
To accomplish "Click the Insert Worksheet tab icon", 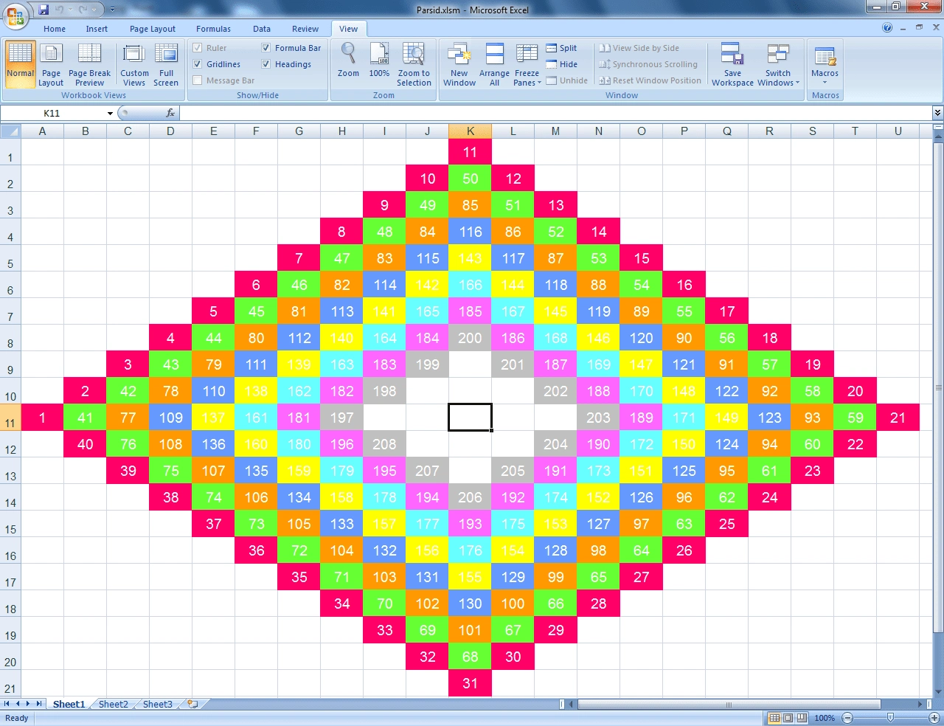I will pyautogui.click(x=192, y=704).
